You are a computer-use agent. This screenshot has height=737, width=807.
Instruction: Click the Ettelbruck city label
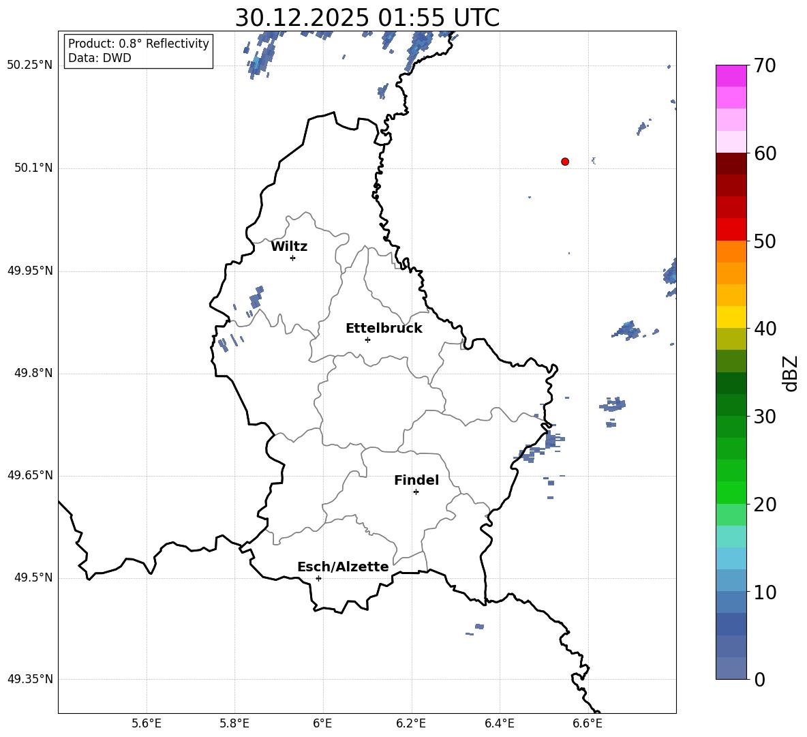point(384,329)
